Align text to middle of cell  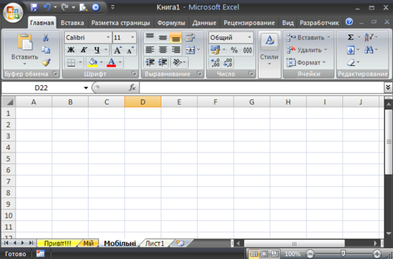tap(163, 37)
